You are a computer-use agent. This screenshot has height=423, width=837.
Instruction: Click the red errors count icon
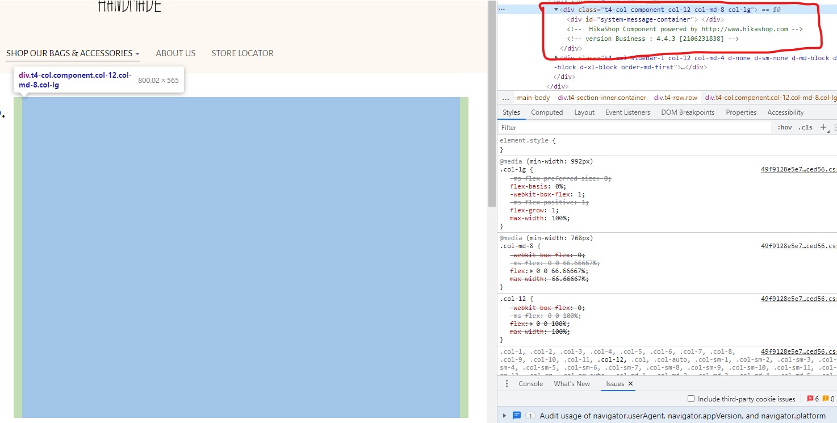(810, 399)
